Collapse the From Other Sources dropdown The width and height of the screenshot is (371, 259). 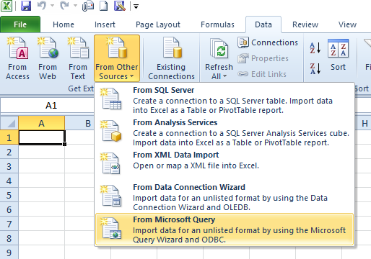pyautogui.click(x=117, y=58)
